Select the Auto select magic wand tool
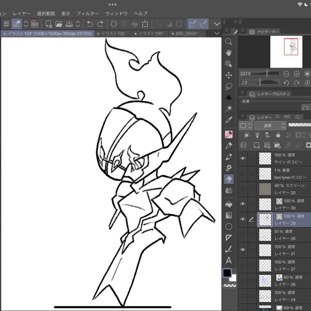The width and height of the screenshot is (311, 311). (x=229, y=108)
